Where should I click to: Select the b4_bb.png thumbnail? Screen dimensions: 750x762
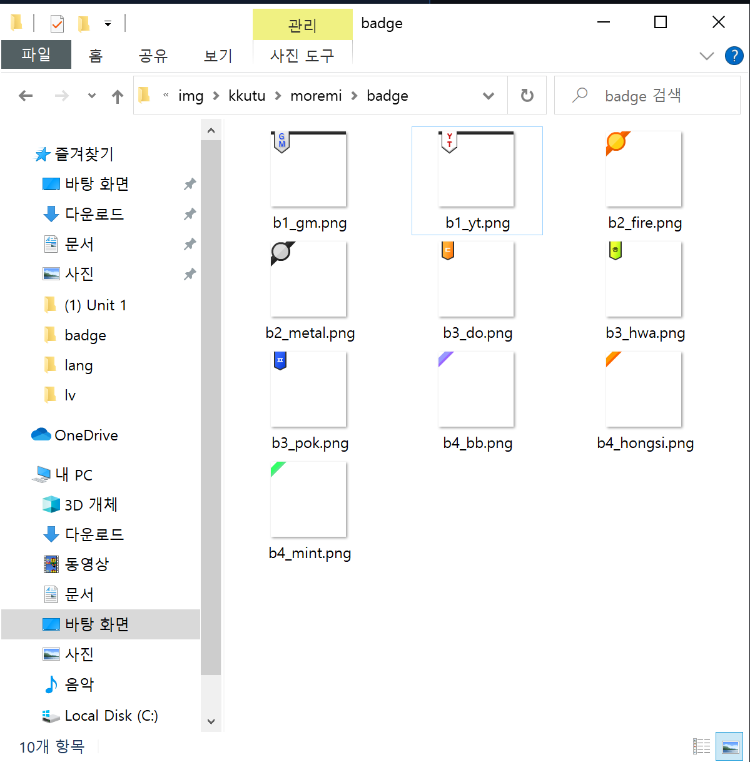476,389
